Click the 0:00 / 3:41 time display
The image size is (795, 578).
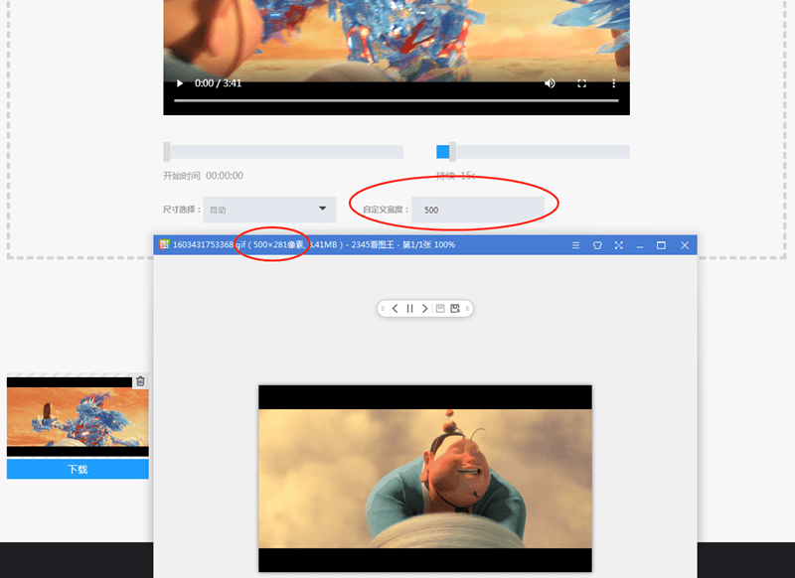(x=218, y=83)
